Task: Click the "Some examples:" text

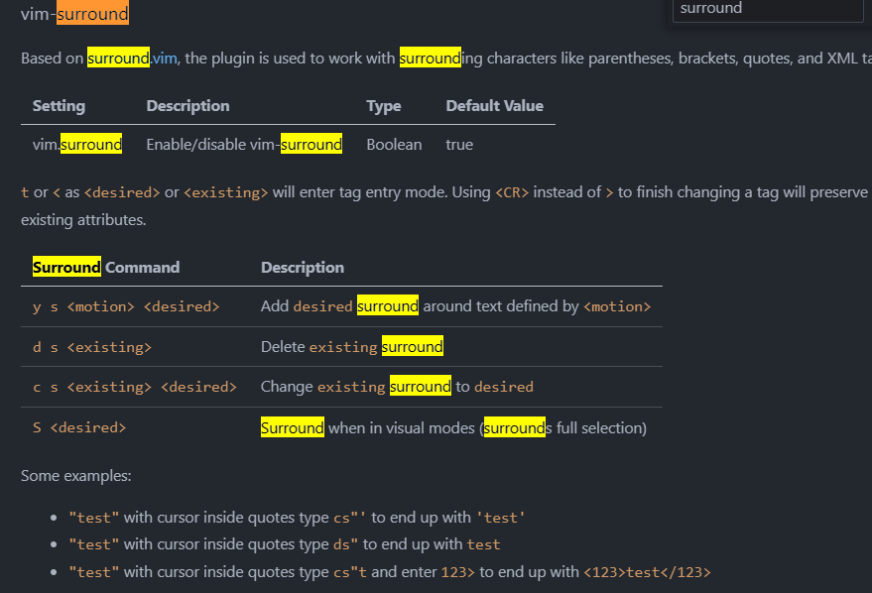Action: 75,476
